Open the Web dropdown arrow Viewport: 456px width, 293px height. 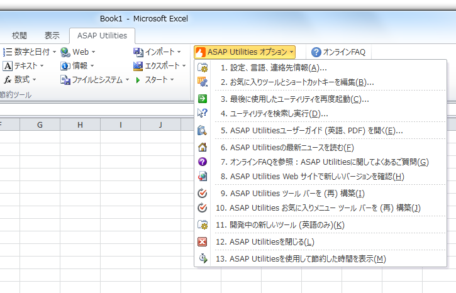click(x=93, y=52)
